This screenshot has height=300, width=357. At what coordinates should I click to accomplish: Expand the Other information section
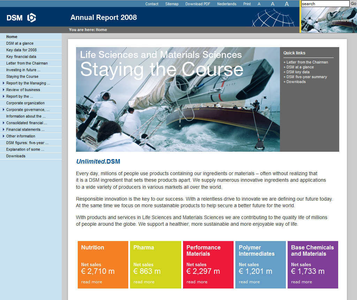(x=3, y=136)
